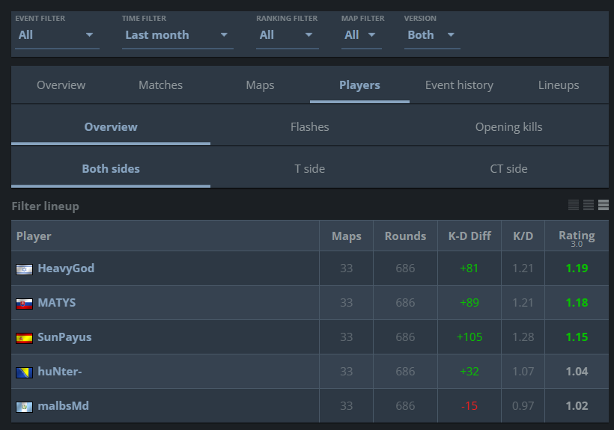The height and width of the screenshot is (430, 614).
Task: Open the Event Filter dropdown
Action: click(x=57, y=35)
